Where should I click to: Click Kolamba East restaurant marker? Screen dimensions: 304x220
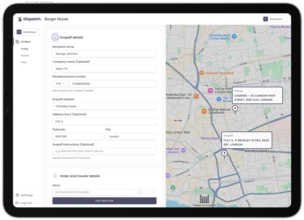196,96
